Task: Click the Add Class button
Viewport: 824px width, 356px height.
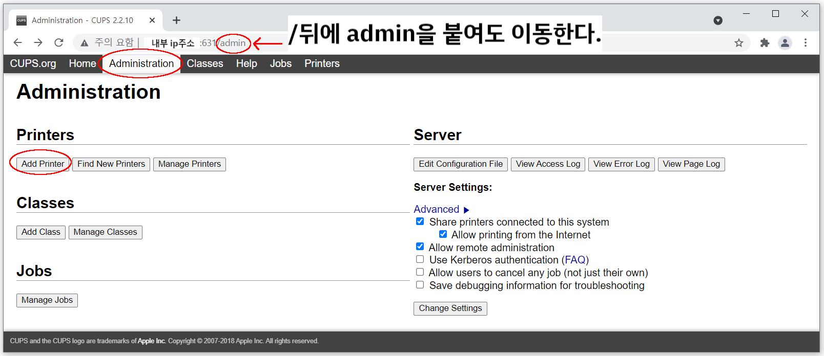Action: click(x=41, y=232)
